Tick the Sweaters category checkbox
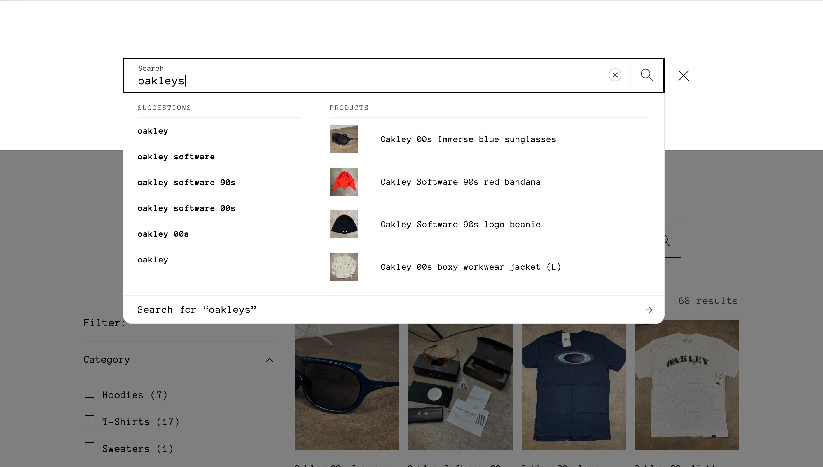Image resolution: width=823 pixels, height=467 pixels. [90, 447]
